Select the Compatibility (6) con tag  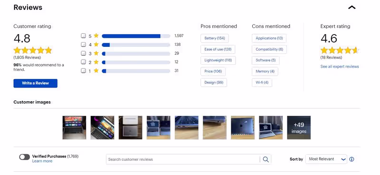click(269, 49)
